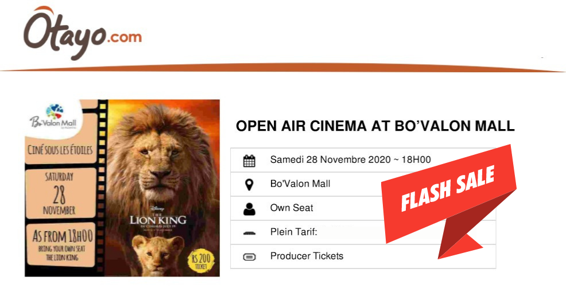566x288 pixels.
Task: Click the Plein Tarif label
Action: click(x=293, y=232)
